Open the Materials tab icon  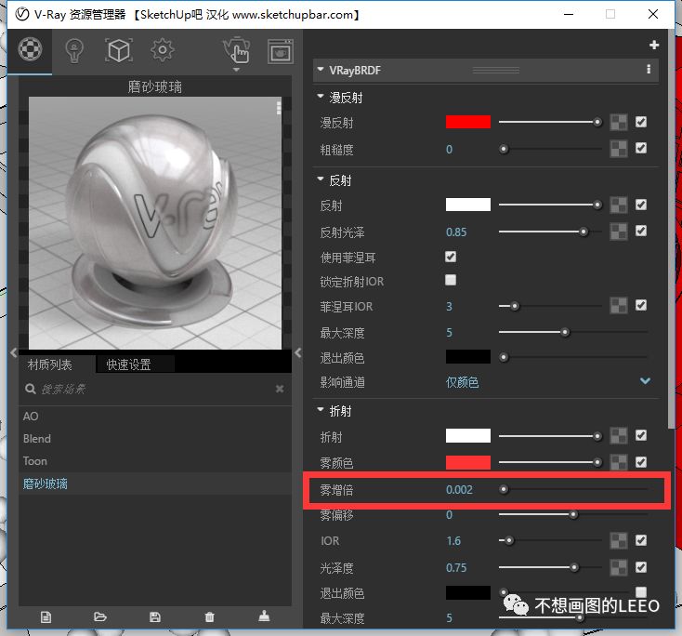point(30,48)
